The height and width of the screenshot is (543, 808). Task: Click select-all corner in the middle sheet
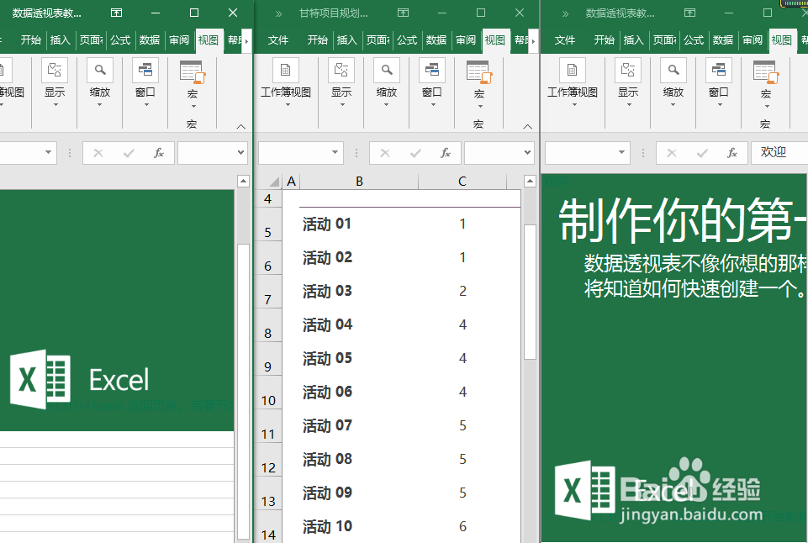(273, 182)
